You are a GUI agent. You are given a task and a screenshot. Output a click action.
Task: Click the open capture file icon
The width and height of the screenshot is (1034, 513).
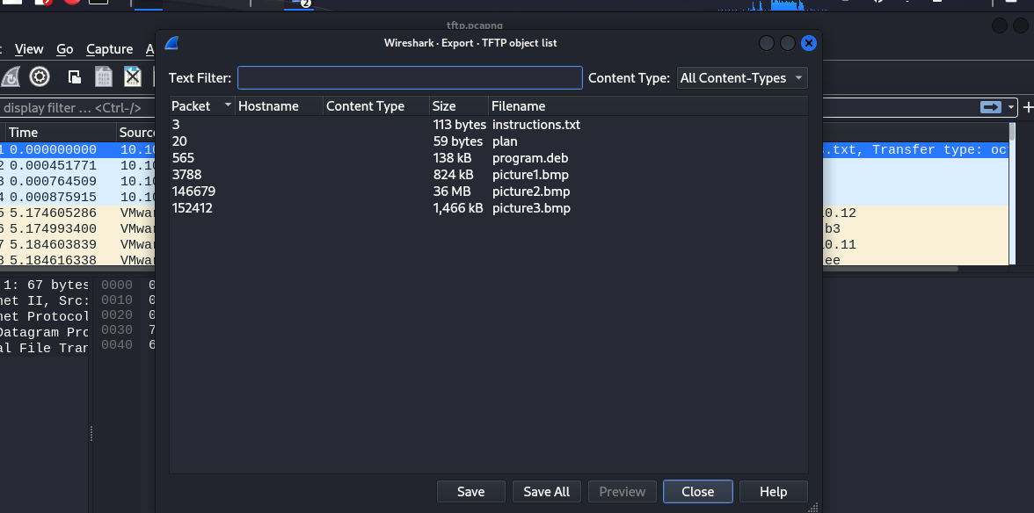tap(75, 77)
